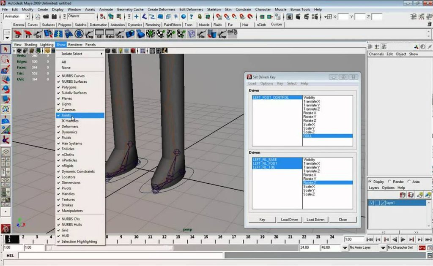This screenshot has width=433, height=266.
Task: Toggle NURBS Curves visibility
Action: pyautogui.click(x=80, y=76)
